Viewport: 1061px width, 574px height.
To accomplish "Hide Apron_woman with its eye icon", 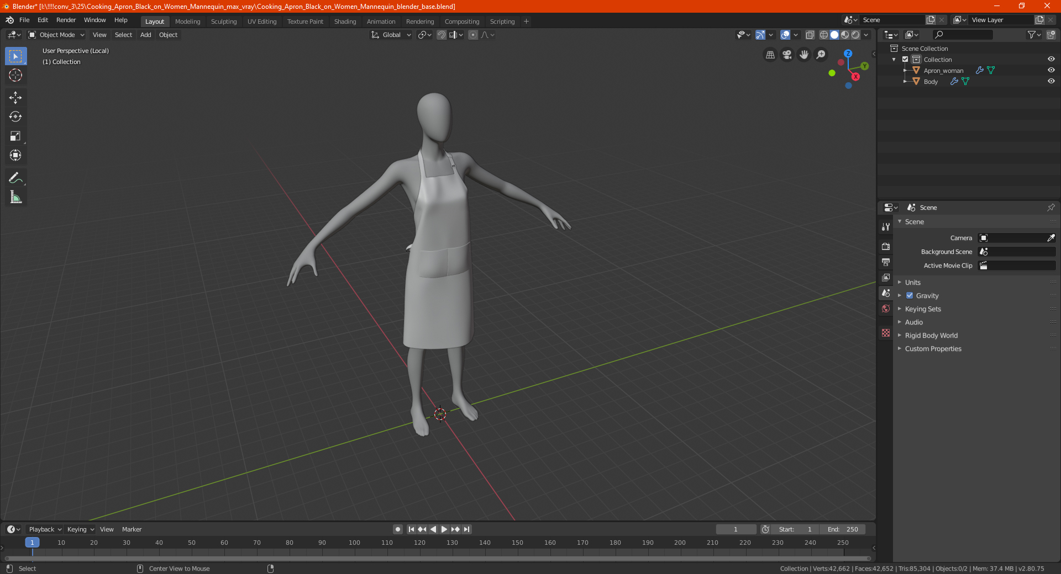I will pos(1051,70).
